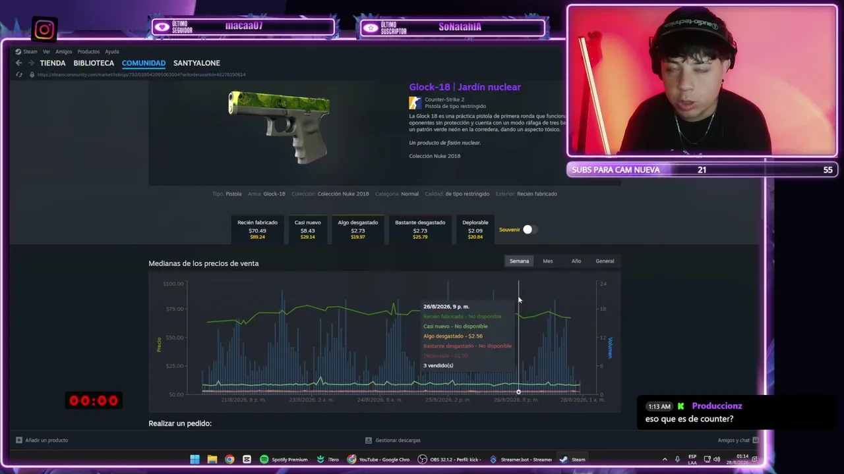Click the Steam URL address bar
Viewport: 844px width, 474px height.
[141, 74]
